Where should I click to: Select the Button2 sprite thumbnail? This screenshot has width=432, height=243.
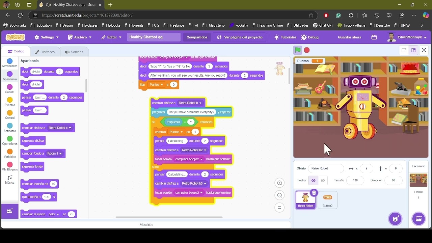(x=327, y=200)
